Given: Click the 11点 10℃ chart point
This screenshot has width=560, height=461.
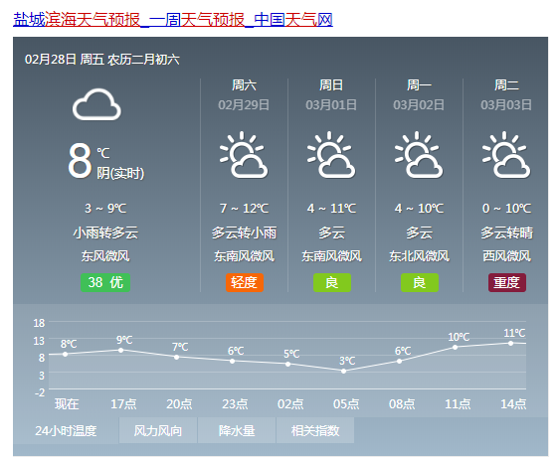Looking at the screenshot, I should click(455, 347).
